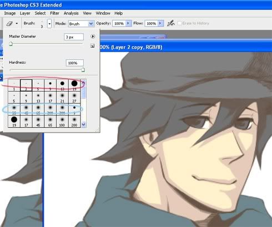Click the 'Opacity:' label in options bar

coord(103,23)
